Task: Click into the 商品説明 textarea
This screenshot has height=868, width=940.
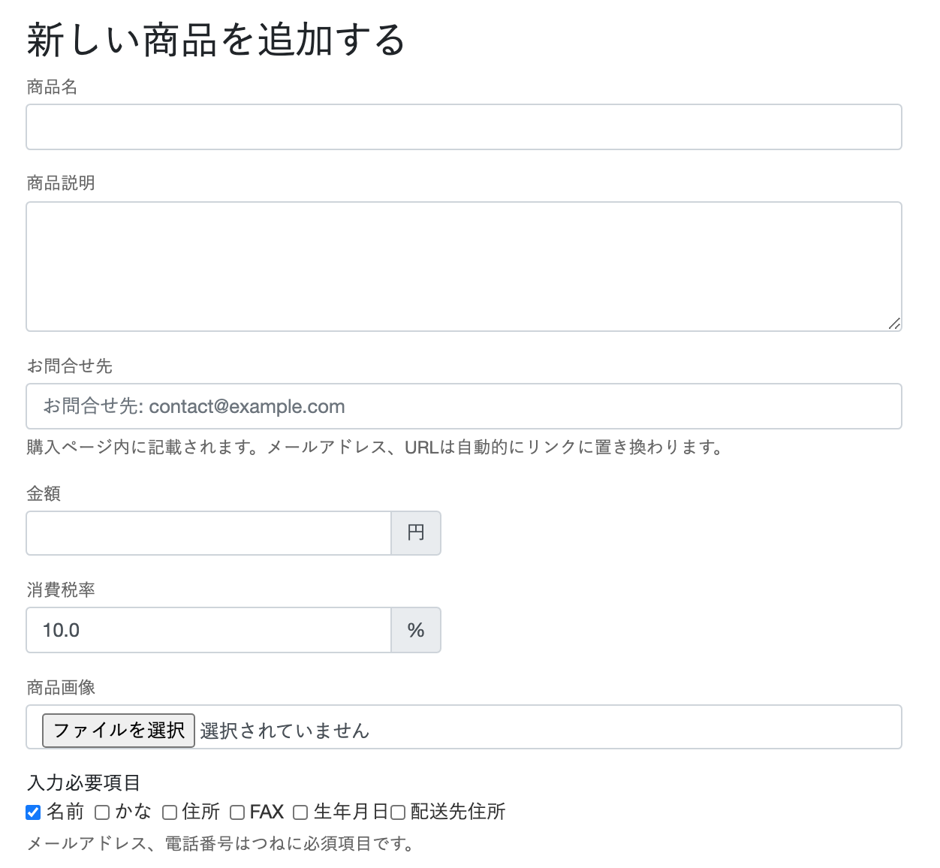Action: (463, 266)
